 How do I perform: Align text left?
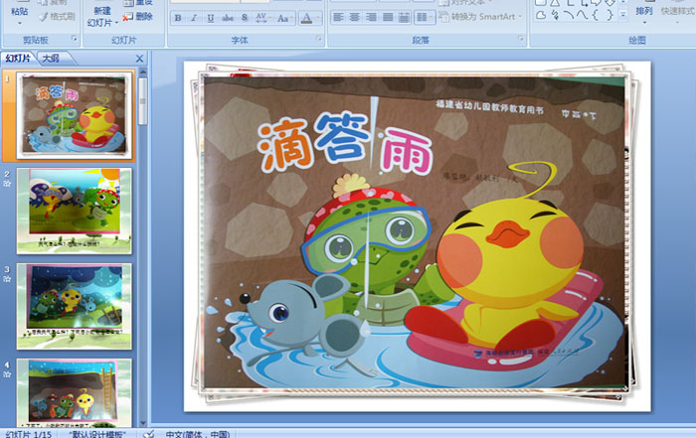[x=338, y=17]
